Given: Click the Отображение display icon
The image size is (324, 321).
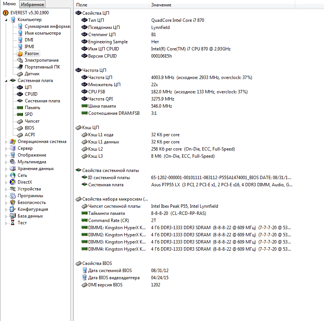Looking at the screenshot, I should click(13, 155).
